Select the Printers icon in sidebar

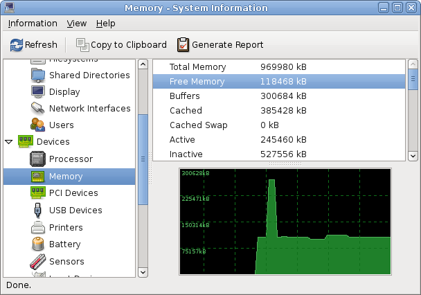click(x=38, y=228)
